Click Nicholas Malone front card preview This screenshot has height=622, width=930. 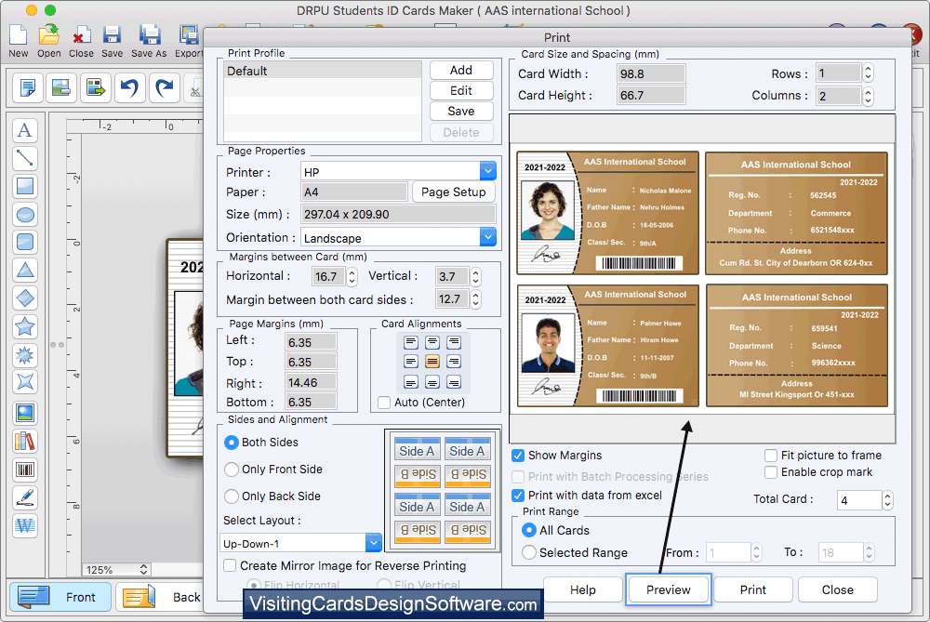pos(607,213)
